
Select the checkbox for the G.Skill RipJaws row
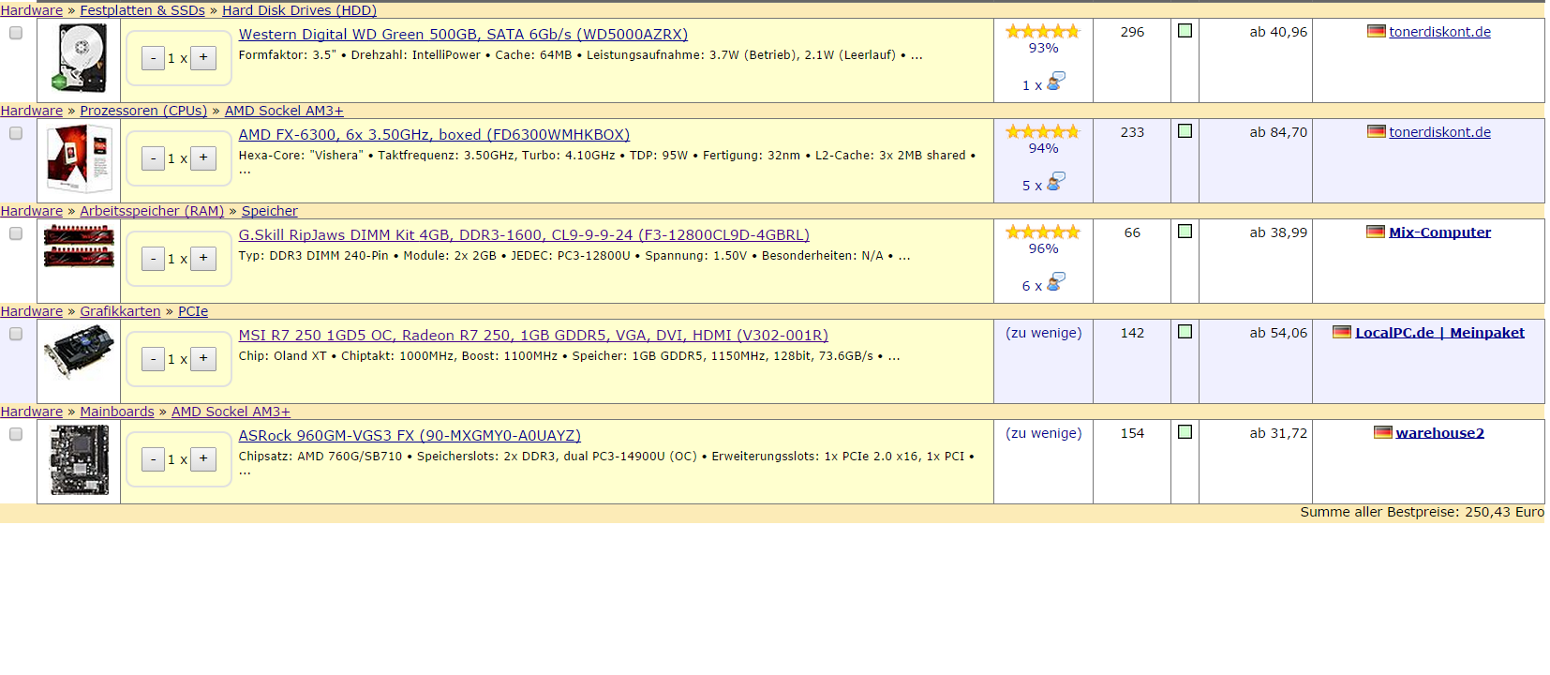click(x=16, y=233)
